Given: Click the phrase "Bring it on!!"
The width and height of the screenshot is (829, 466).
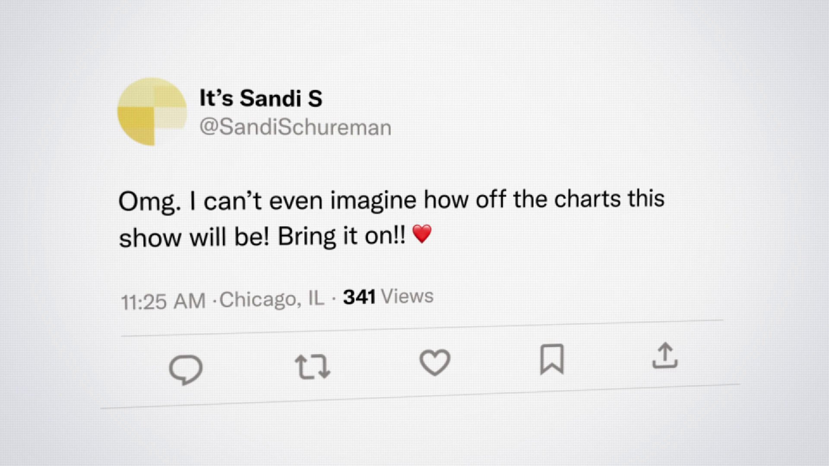Looking at the screenshot, I should pyautogui.click(x=342, y=236).
